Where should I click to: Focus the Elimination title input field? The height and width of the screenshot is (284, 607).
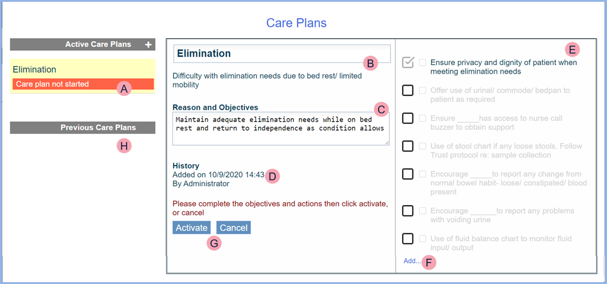[268, 54]
